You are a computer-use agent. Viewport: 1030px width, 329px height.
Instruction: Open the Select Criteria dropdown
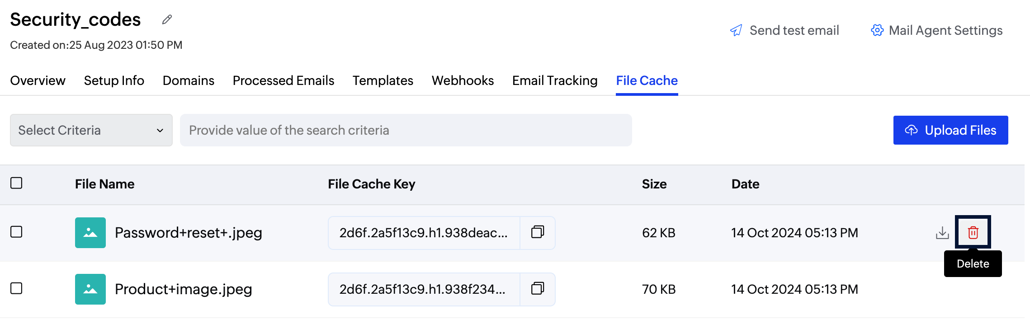point(91,130)
